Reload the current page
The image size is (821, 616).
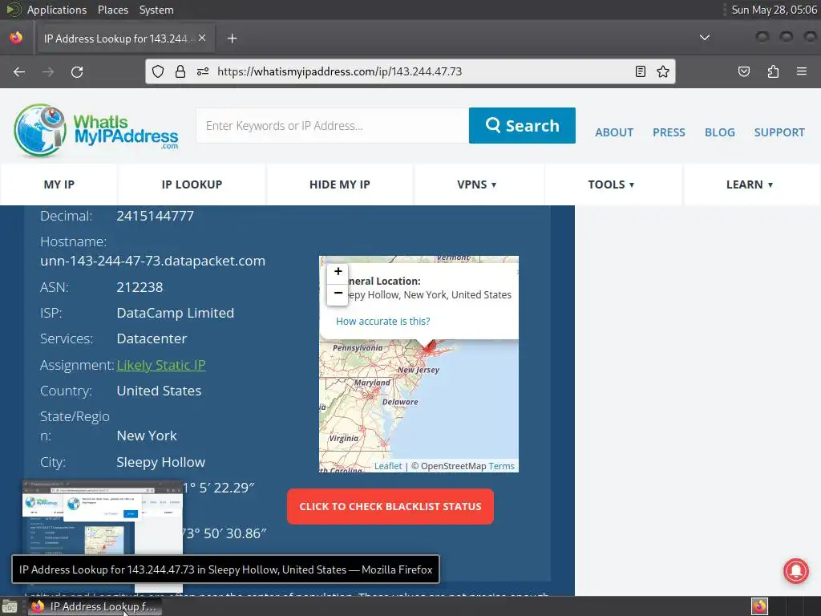coord(77,71)
